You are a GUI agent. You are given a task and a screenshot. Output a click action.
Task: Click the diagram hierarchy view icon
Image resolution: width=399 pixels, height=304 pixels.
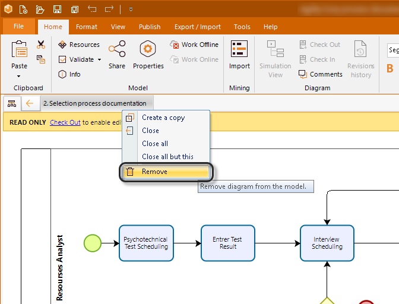click(x=12, y=103)
